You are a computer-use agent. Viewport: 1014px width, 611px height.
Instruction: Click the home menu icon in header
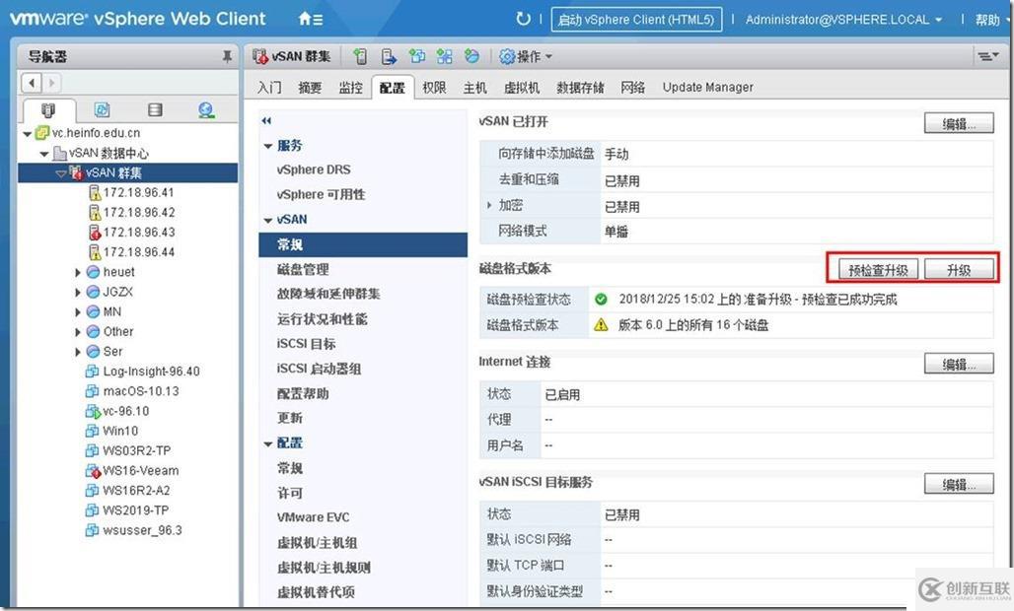coord(311,20)
